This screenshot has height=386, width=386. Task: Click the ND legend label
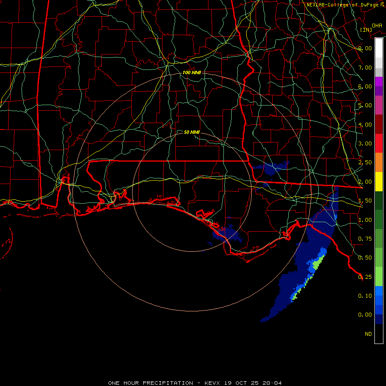coord(368,334)
